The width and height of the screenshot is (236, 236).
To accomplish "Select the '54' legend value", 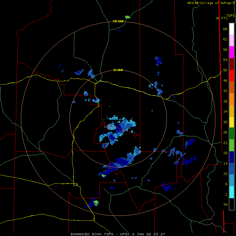I will [x=225, y=60].
